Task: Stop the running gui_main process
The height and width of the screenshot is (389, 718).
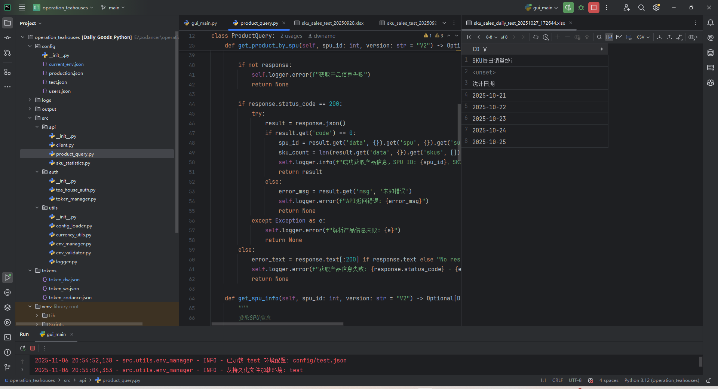Action: 594,7
